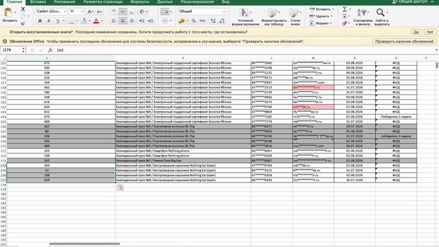
Task: Switch to the Разметка страницы tab
Action: (103, 2)
